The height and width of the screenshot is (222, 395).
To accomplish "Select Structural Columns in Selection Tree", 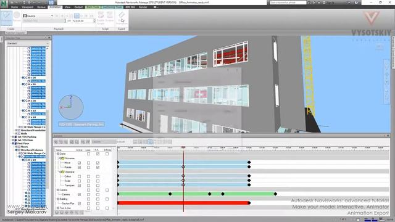I will pos(31,150).
